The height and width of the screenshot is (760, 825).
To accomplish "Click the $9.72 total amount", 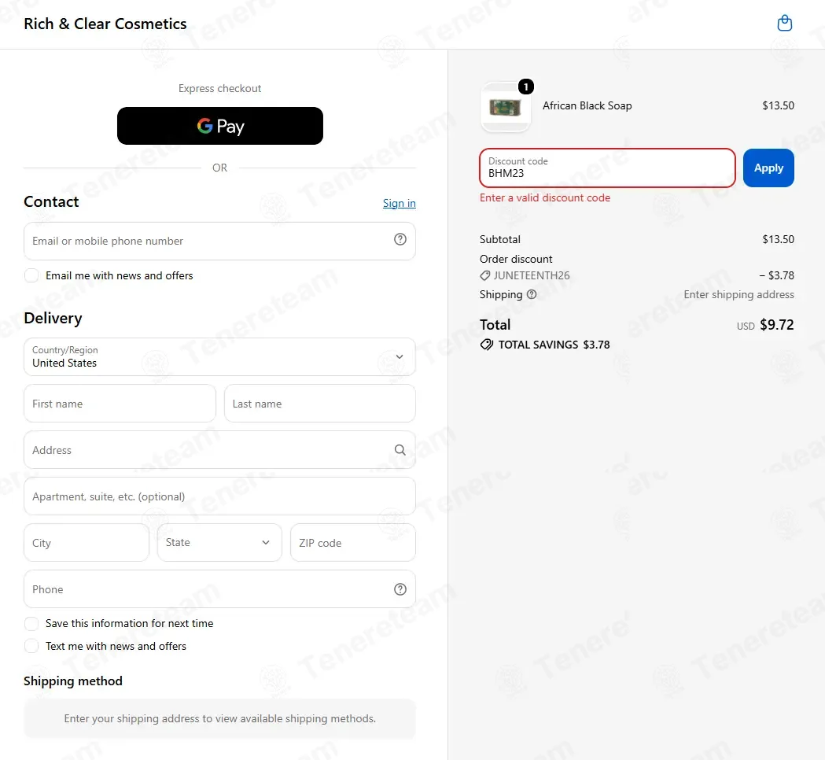I will [776, 325].
